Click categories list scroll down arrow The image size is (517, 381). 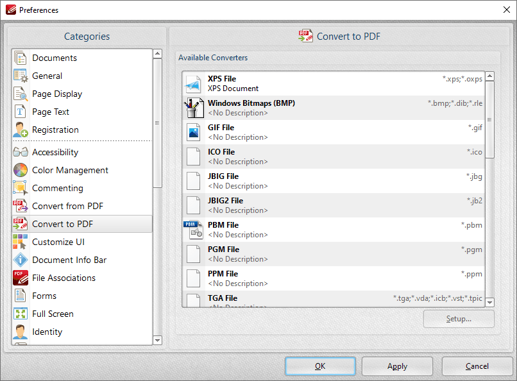158,340
